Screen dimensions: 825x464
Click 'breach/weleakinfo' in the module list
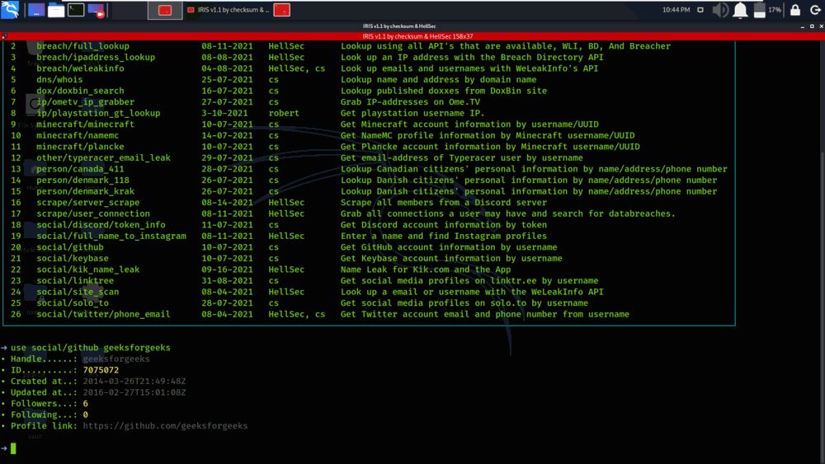coord(80,68)
